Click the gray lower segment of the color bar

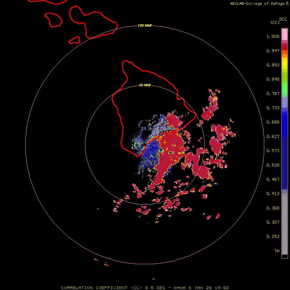tap(285, 224)
